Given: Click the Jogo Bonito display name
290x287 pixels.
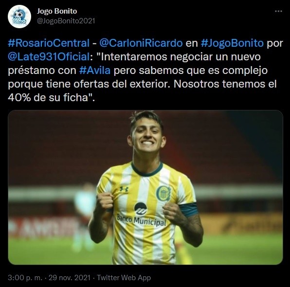Looking at the screenshot, I should [57, 11].
